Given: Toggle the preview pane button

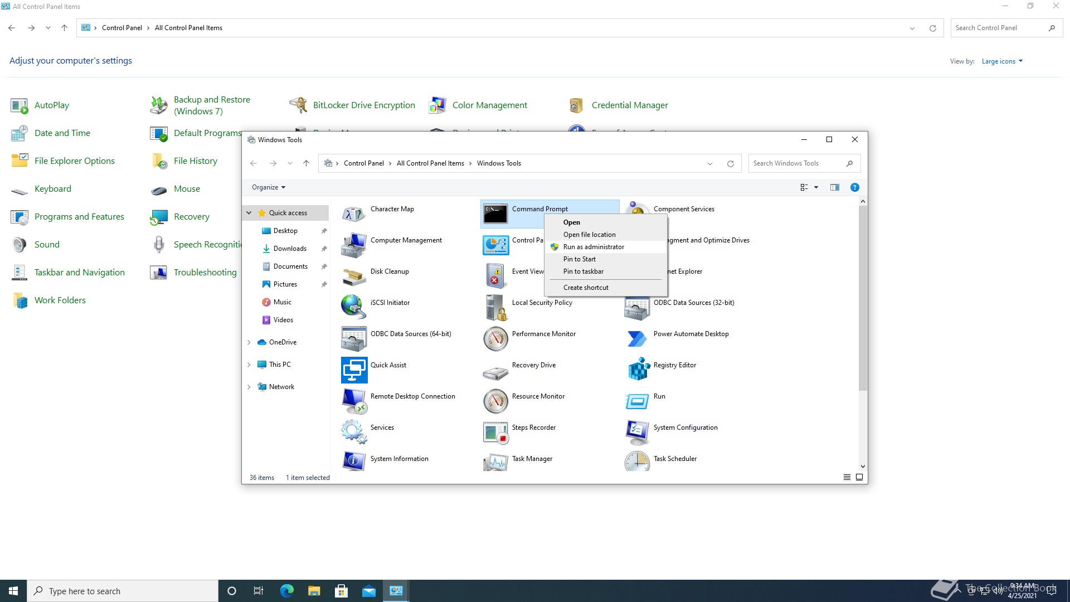Looking at the screenshot, I should 834,187.
